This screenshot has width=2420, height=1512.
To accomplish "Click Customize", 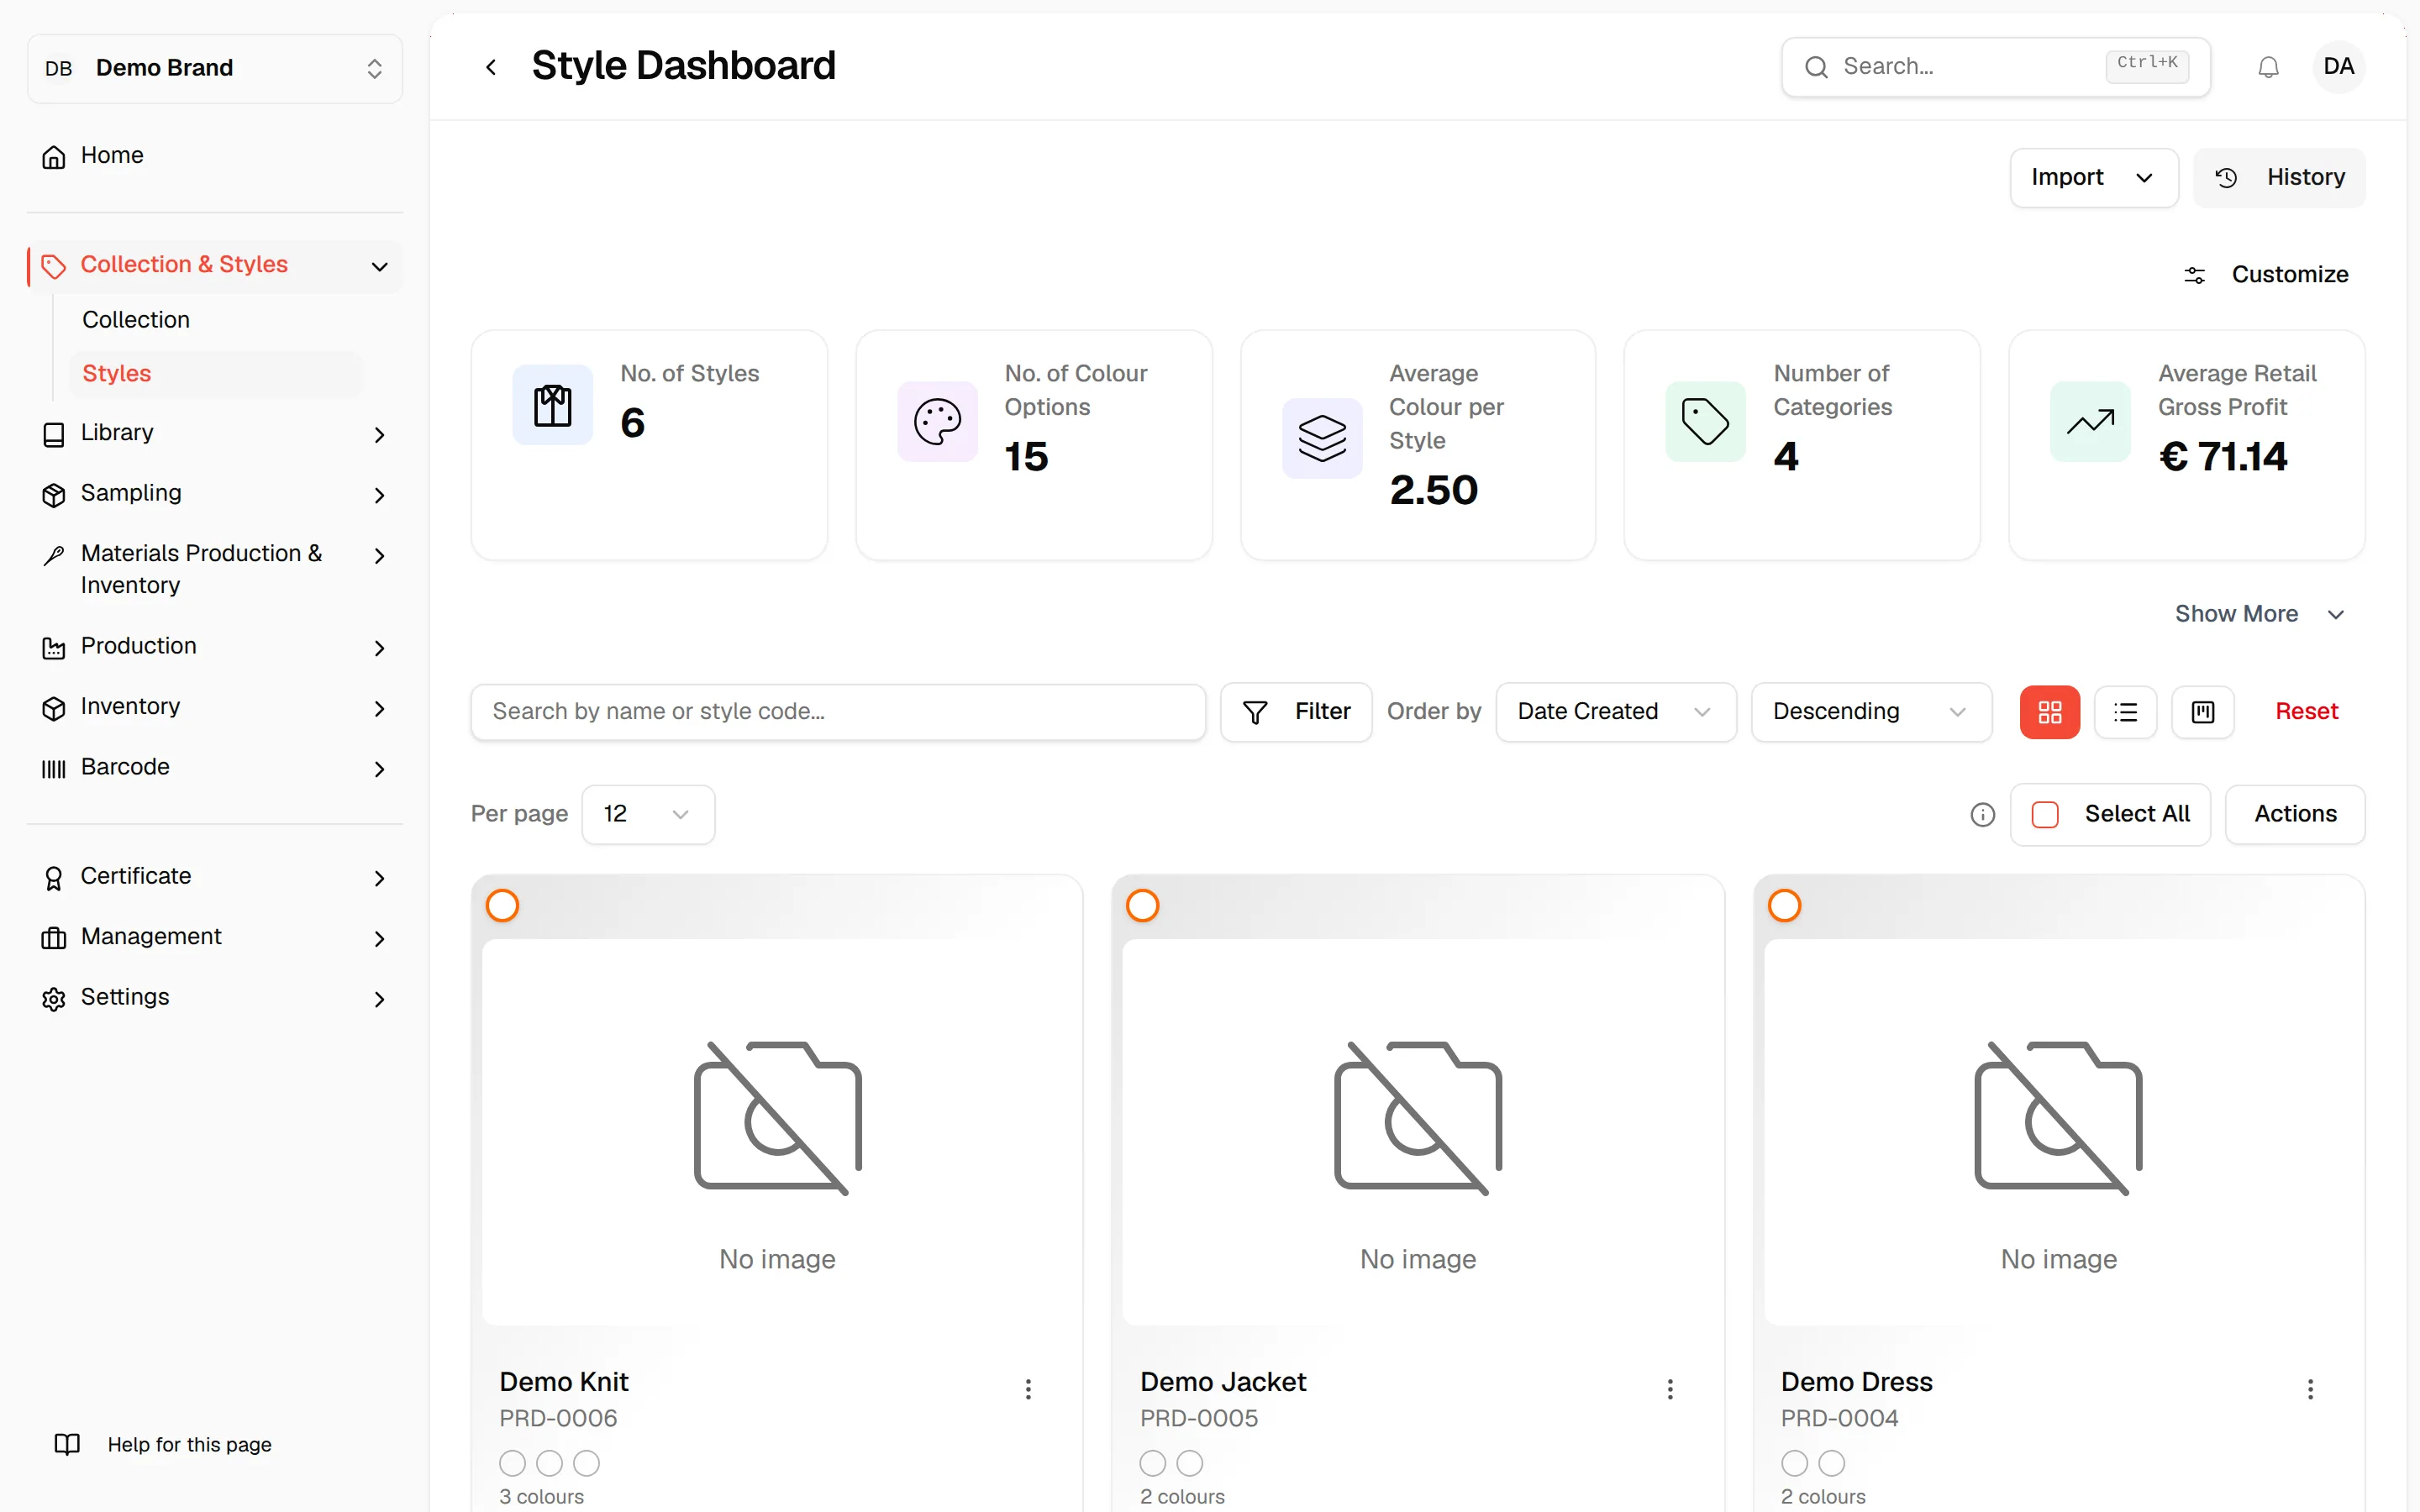I will [2265, 275].
